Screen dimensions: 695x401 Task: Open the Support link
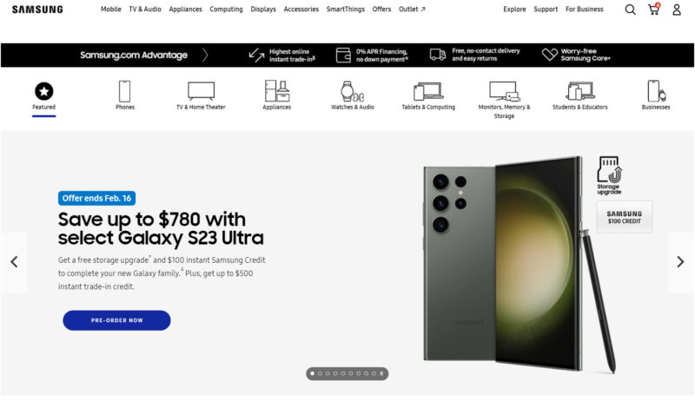coord(546,9)
